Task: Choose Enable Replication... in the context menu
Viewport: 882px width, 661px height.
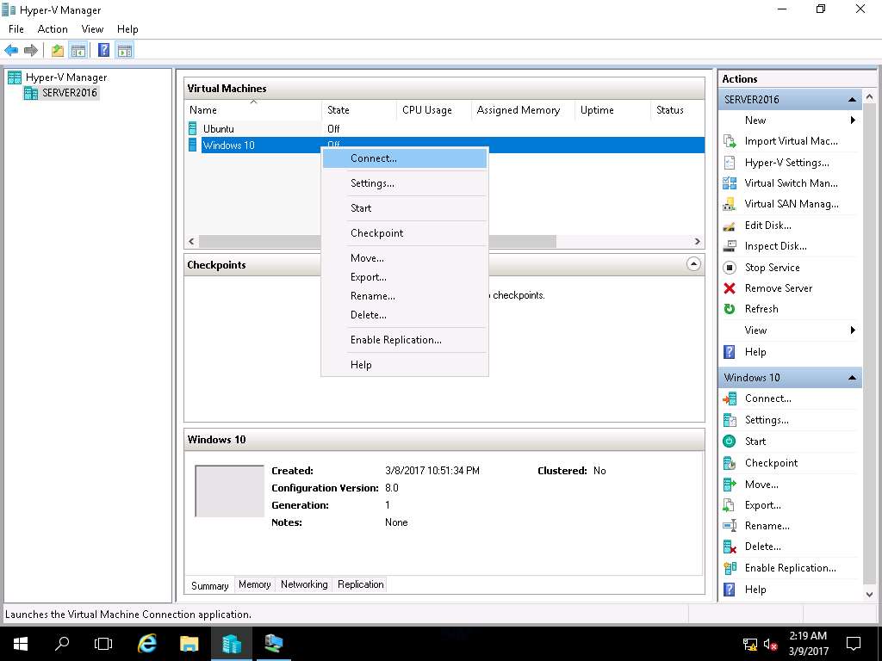Action: [x=405, y=340]
